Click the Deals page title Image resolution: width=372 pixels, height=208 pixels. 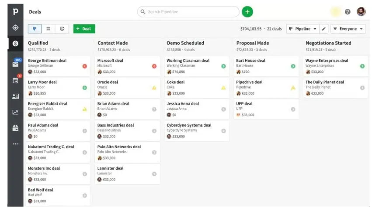click(x=35, y=12)
